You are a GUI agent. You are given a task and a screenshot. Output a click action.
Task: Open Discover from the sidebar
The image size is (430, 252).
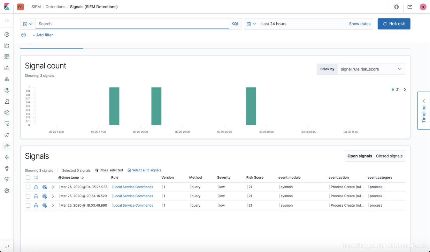pos(7,35)
